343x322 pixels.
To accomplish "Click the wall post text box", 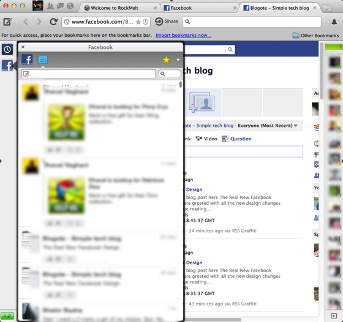I will pyautogui.click(x=244, y=151).
